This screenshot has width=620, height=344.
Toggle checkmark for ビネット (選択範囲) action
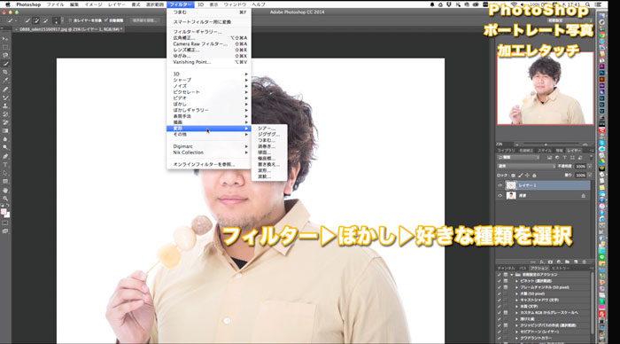pos(499,281)
